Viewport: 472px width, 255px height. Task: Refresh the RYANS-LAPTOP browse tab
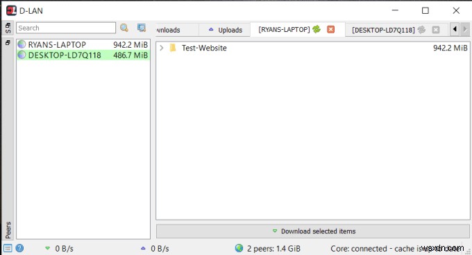317,29
